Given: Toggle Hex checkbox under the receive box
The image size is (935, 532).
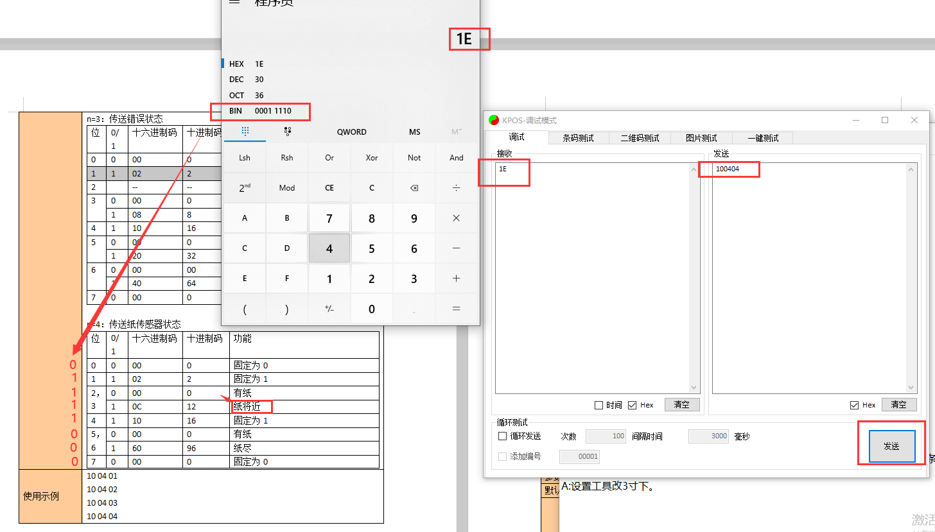Looking at the screenshot, I should pos(632,405).
